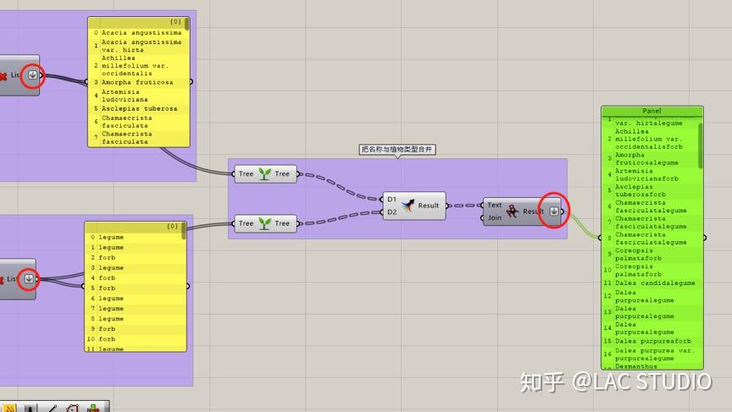The height and width of the screenshot is (412, 732).
Task: Click the D2 input of Merge component
Action: [x=391, y=212]
